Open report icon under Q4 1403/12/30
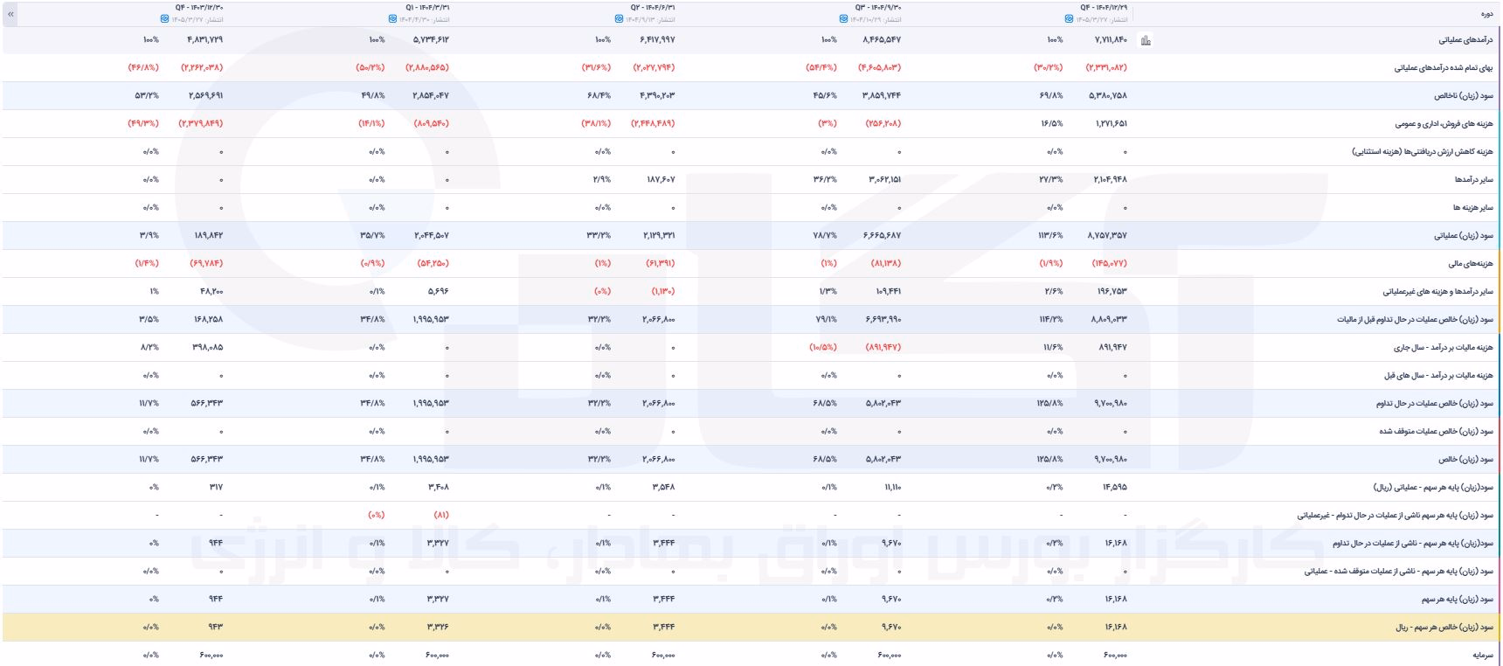The height and width of the screenshot is (666, 1503). pyautogui.click(x=165, y=19)
